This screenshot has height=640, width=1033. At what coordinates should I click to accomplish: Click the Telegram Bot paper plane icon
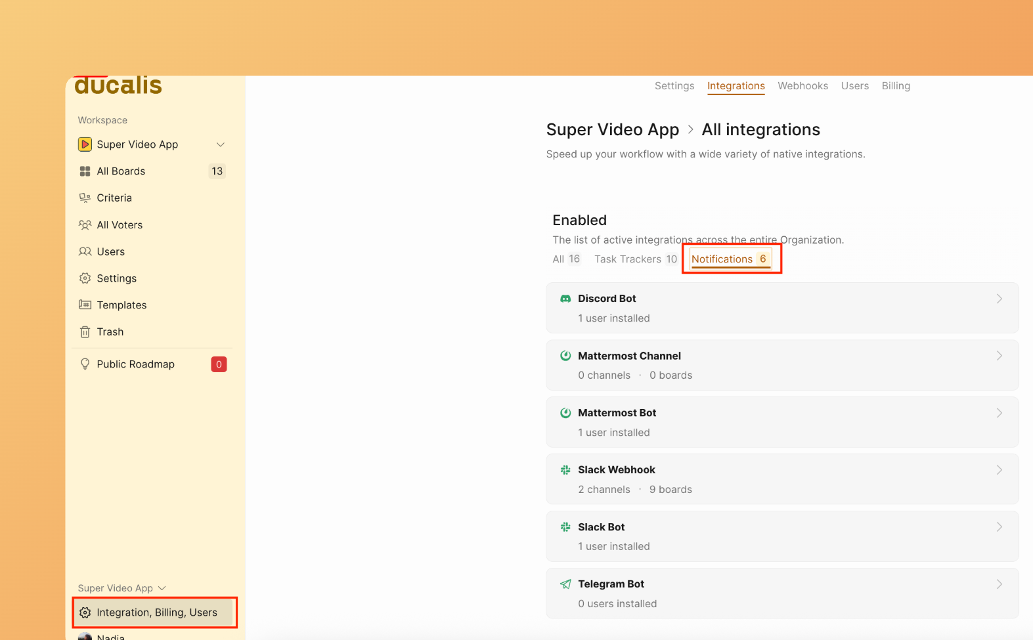[x=565, y=584]
